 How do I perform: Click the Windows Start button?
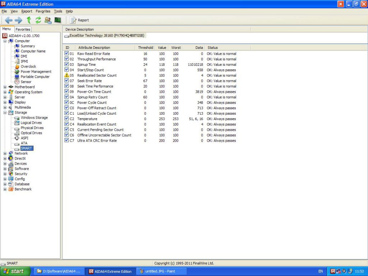15,271
